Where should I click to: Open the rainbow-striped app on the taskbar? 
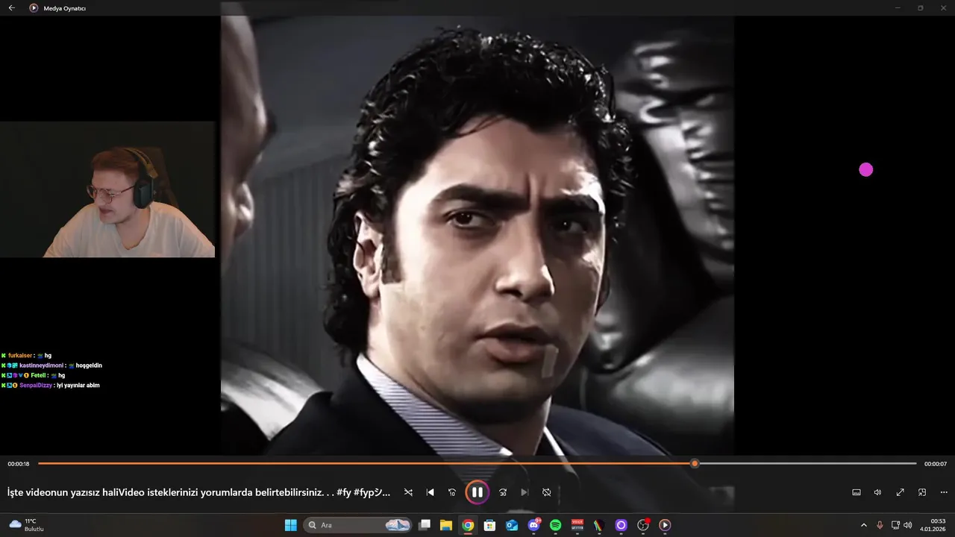click(598, 525)
